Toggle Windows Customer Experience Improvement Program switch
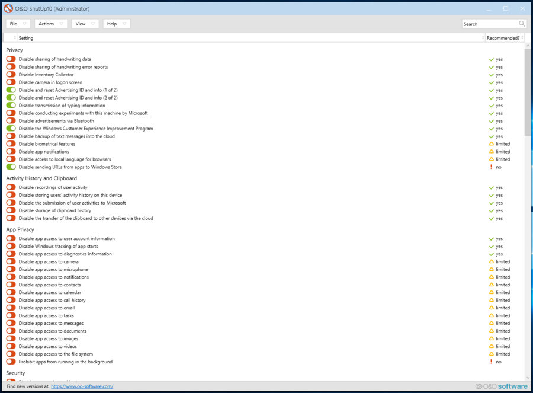 tap(11, 128)
